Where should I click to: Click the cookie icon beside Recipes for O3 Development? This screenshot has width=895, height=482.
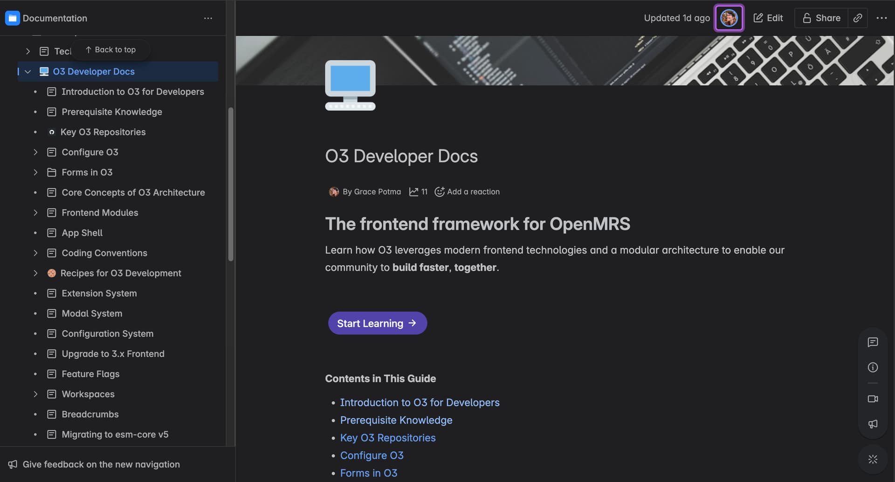(x=52, y=273)
